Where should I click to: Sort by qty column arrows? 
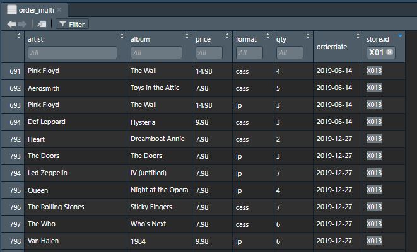click(308, 37)
